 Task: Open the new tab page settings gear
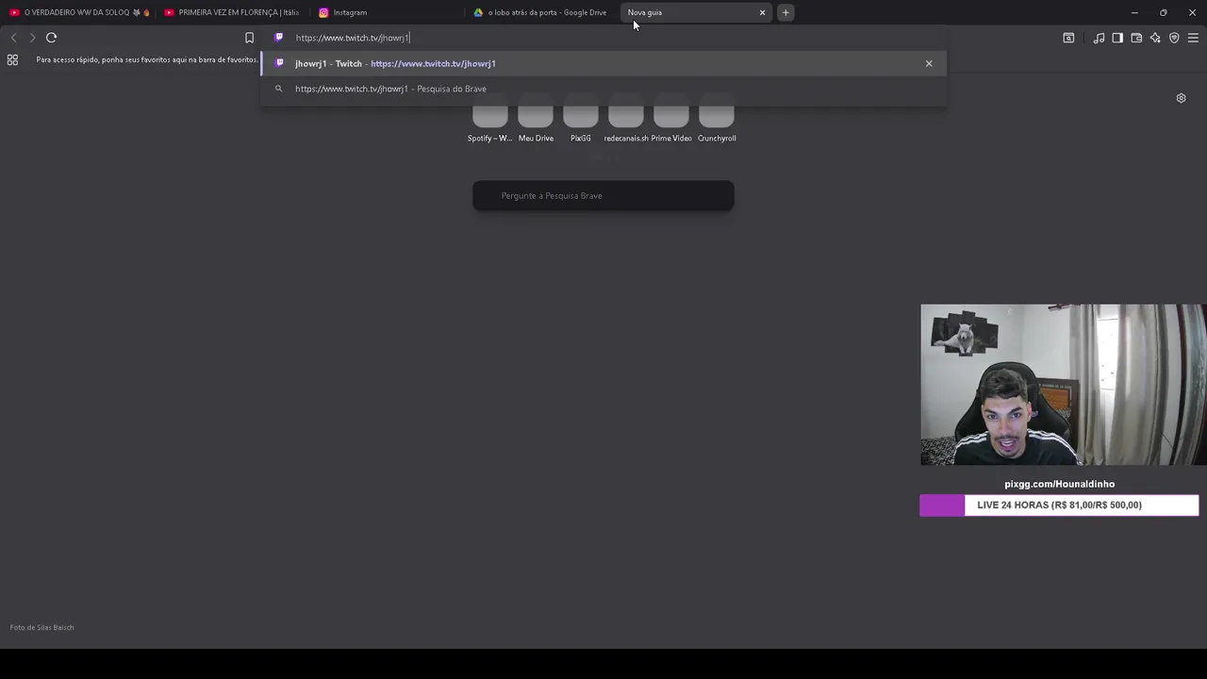[1181, 98]
